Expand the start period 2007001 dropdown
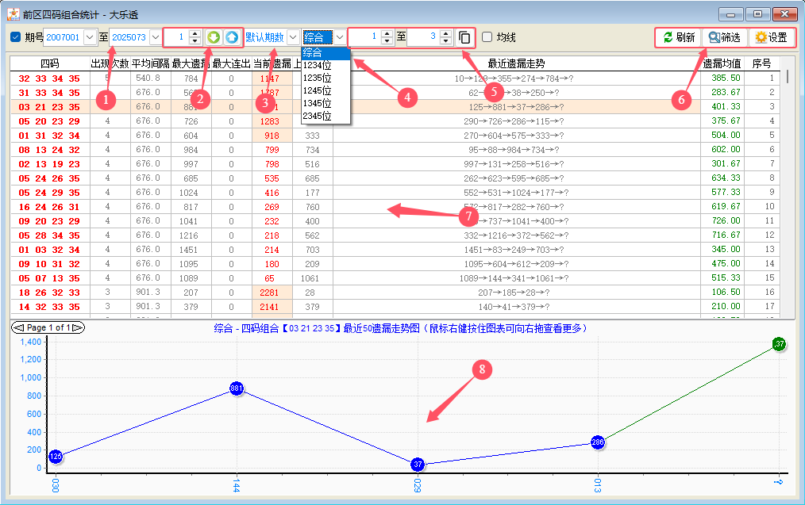Viewport: 805px width, 505px height. point(89,37)
